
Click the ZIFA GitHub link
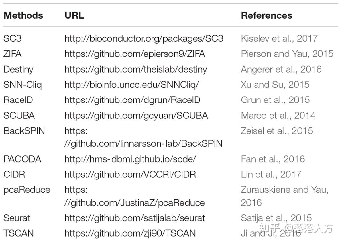(x=135, y=54)
